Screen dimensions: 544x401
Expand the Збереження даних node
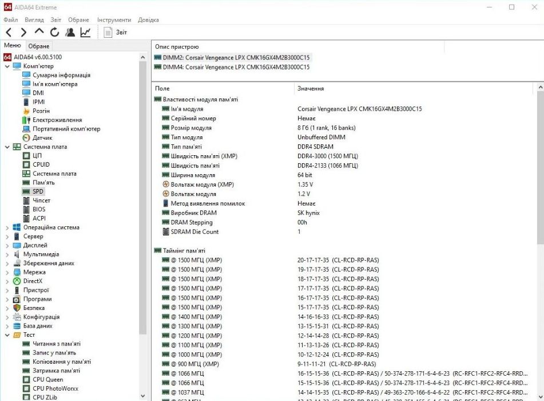pyautogui.click(x=7, y=263)
